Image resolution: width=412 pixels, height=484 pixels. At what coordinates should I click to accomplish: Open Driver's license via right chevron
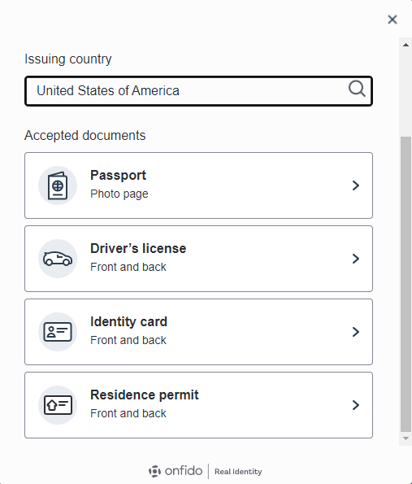[x=356, y=259]
